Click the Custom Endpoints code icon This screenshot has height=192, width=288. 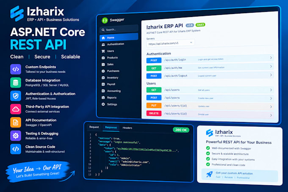pos(16,69)
